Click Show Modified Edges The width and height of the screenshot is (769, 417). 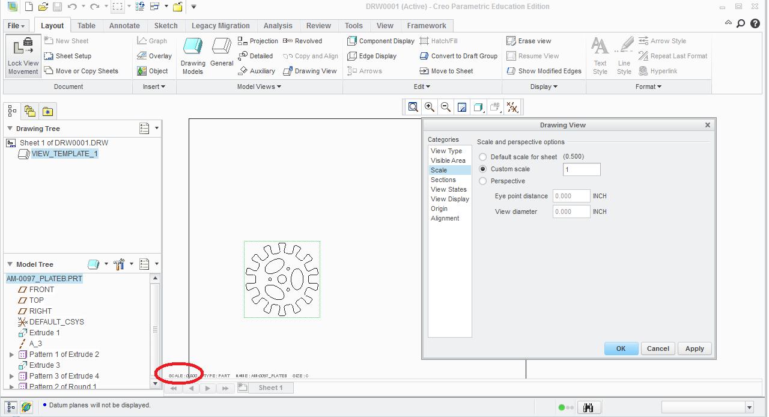pyautogui.click(x=544, y=71)
